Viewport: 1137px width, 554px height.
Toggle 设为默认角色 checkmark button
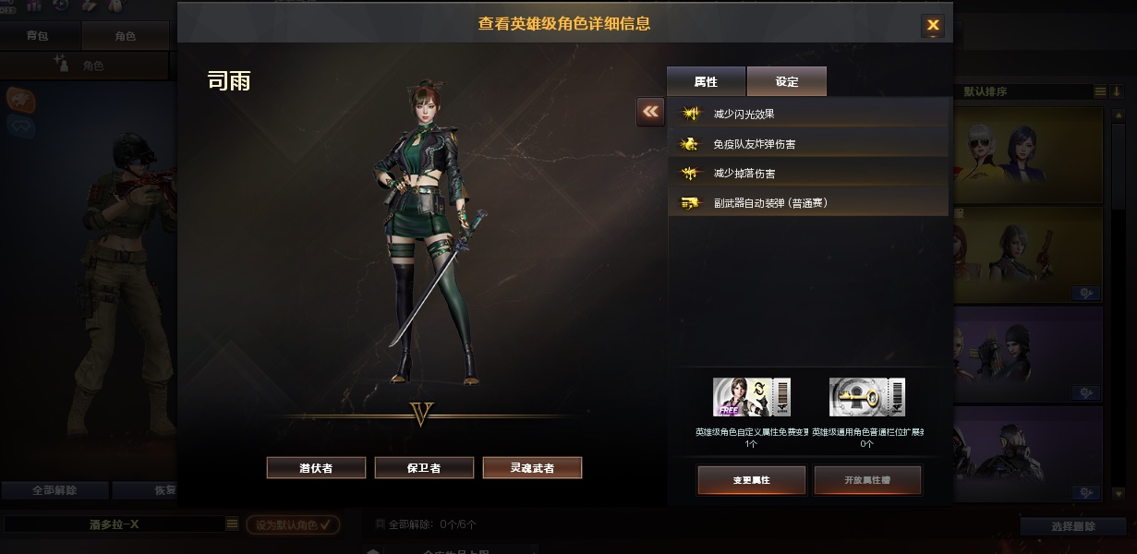293,525
